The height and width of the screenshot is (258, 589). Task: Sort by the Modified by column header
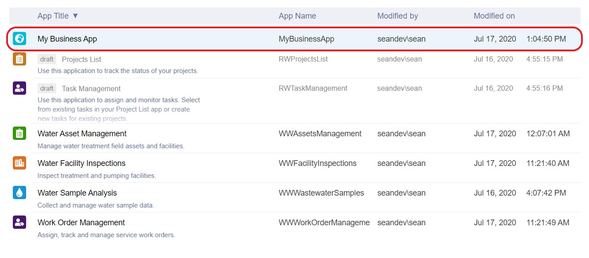click(x=397, y=16)
